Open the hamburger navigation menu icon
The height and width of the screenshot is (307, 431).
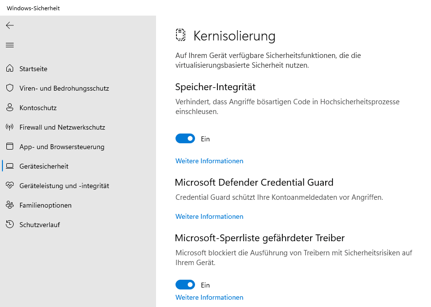[x=10, y=45]
